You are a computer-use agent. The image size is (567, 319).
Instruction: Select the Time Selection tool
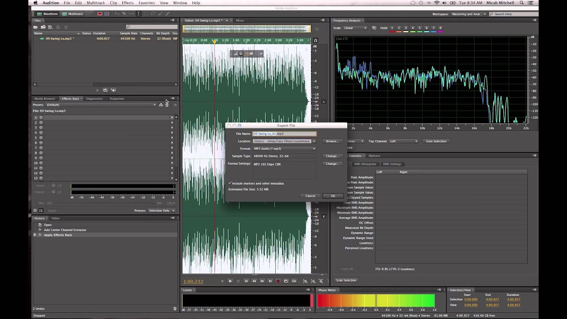(138, 14)
